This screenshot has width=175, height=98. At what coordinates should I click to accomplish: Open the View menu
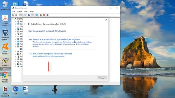coord(26,12)
